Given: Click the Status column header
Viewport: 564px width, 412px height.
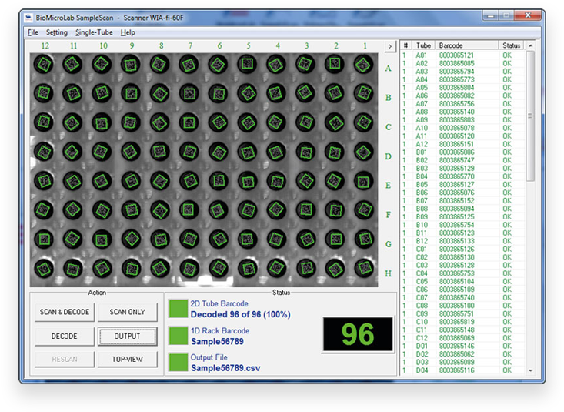Looking at the screenshot, I should click(512, 45).
